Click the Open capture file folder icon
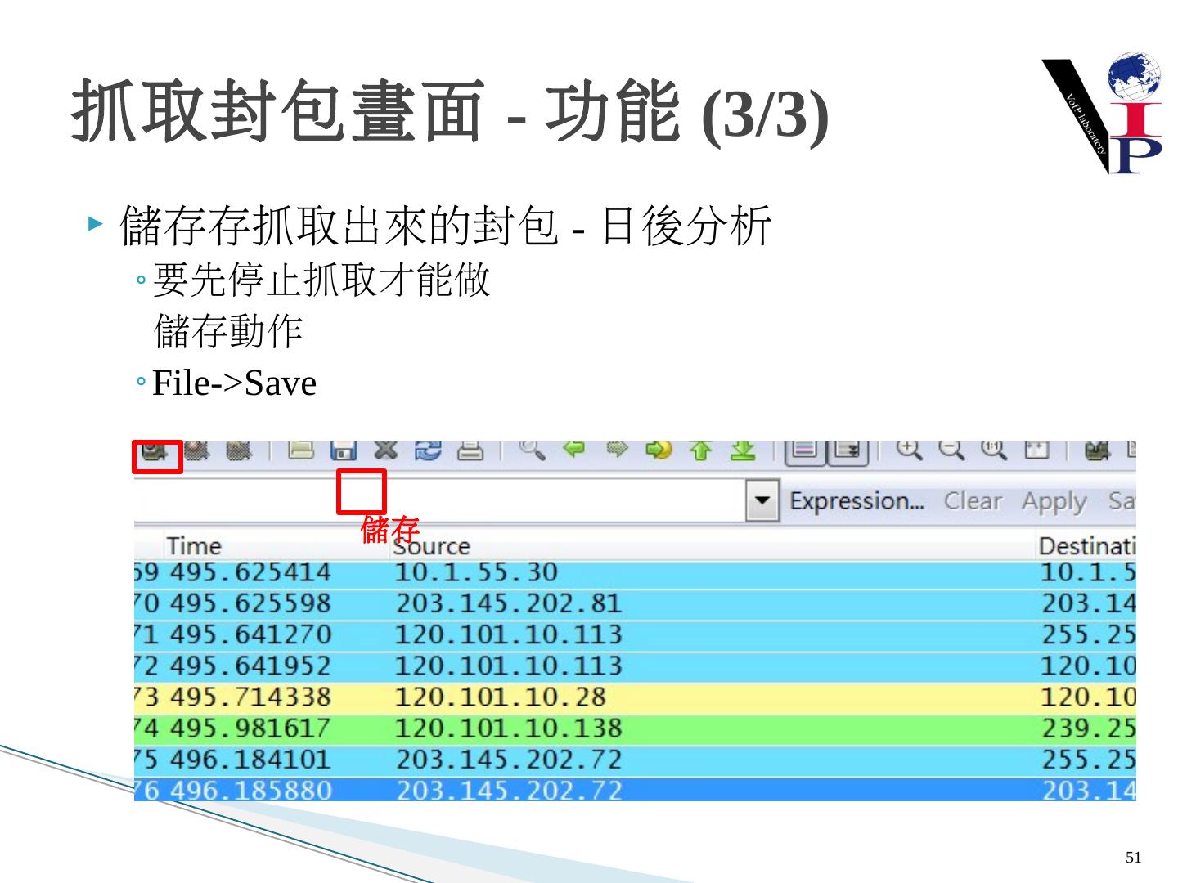The width and height of the screenshot is (1178, 883). (x=302, y=450)
